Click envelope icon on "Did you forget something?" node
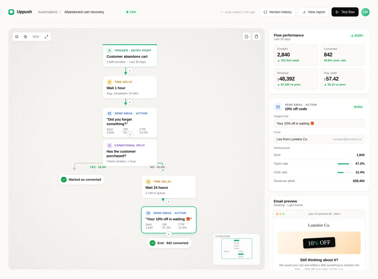This screenshot has height=279, width=378. 109,114
